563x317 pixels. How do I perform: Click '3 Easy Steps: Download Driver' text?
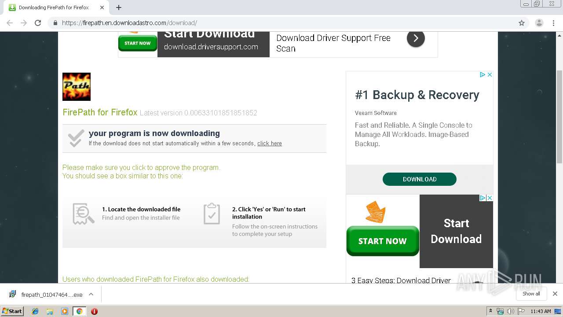pyautogui.click(x=401, y=280)
